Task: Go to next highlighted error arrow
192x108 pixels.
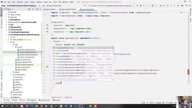Action: point(188,13)
